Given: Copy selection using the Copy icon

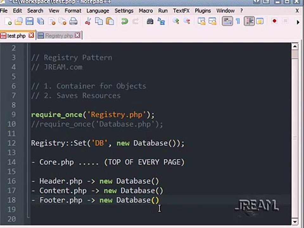Looking at the screenshot, I should [99, 21].
